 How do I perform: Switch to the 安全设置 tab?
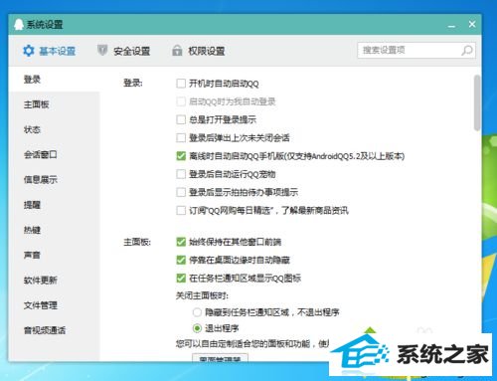(124, 51)
